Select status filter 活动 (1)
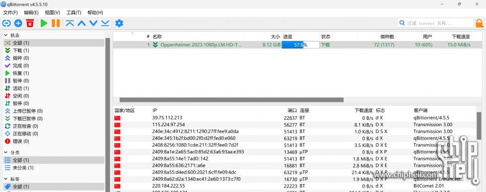 tap(54, 88)
